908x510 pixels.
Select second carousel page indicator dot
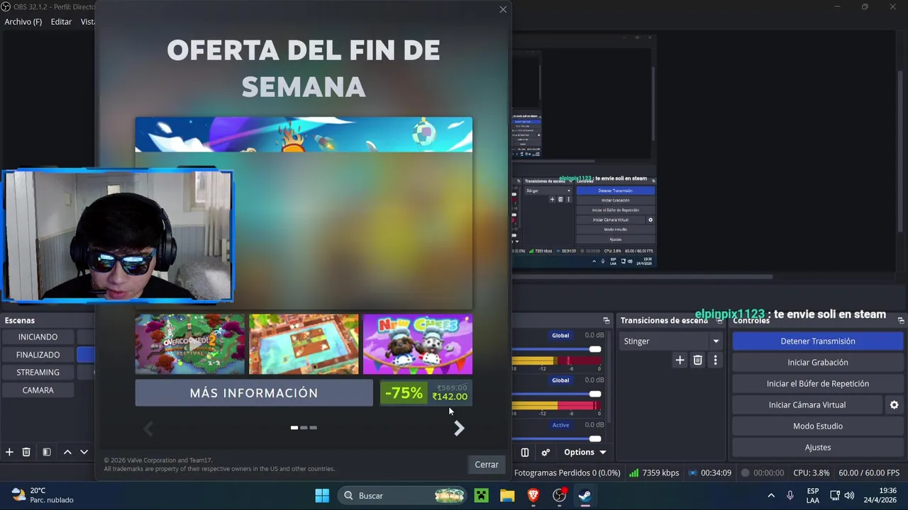304,428
